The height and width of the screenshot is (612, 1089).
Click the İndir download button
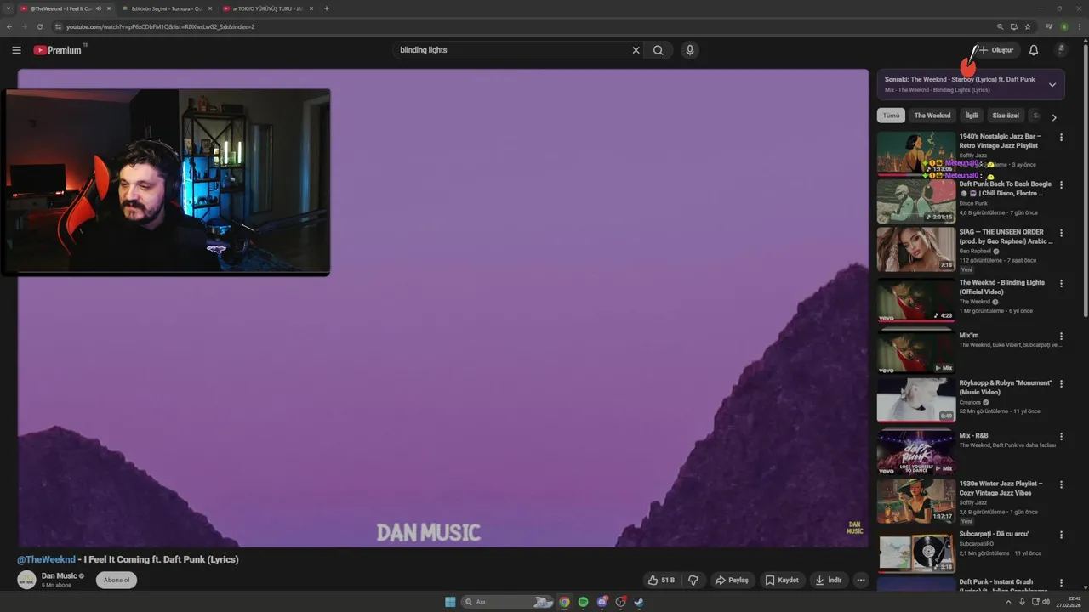pos(829,580)
